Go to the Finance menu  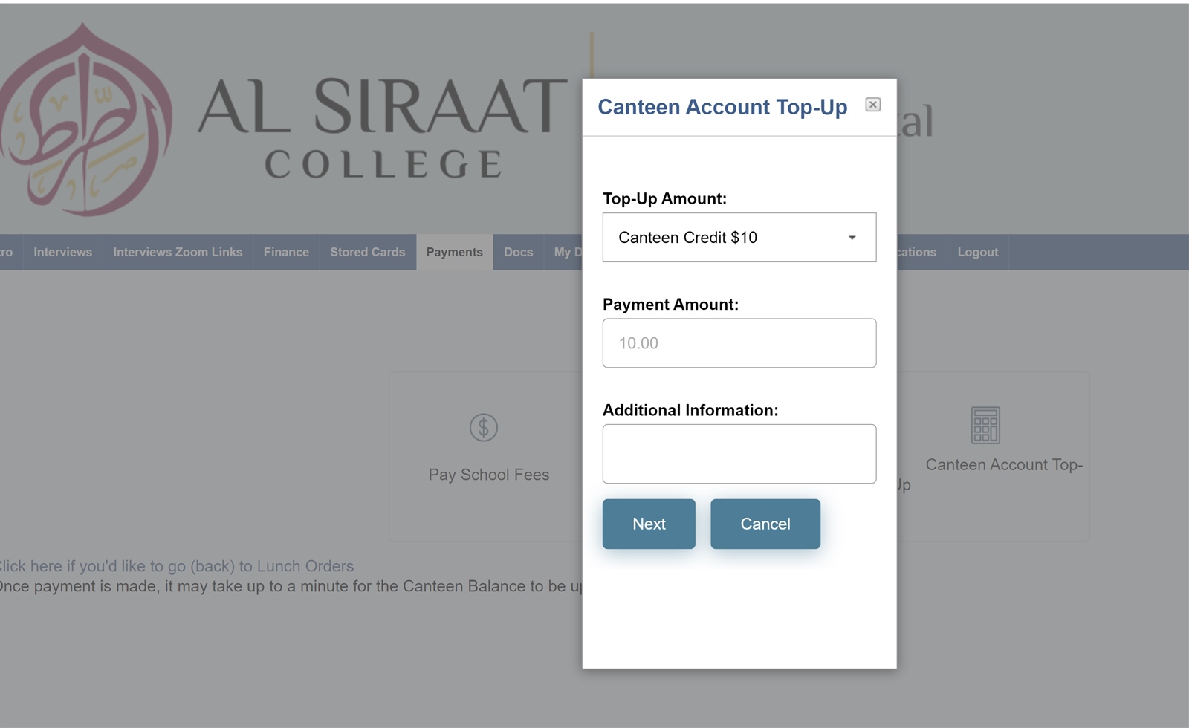(x=286, y=252)
